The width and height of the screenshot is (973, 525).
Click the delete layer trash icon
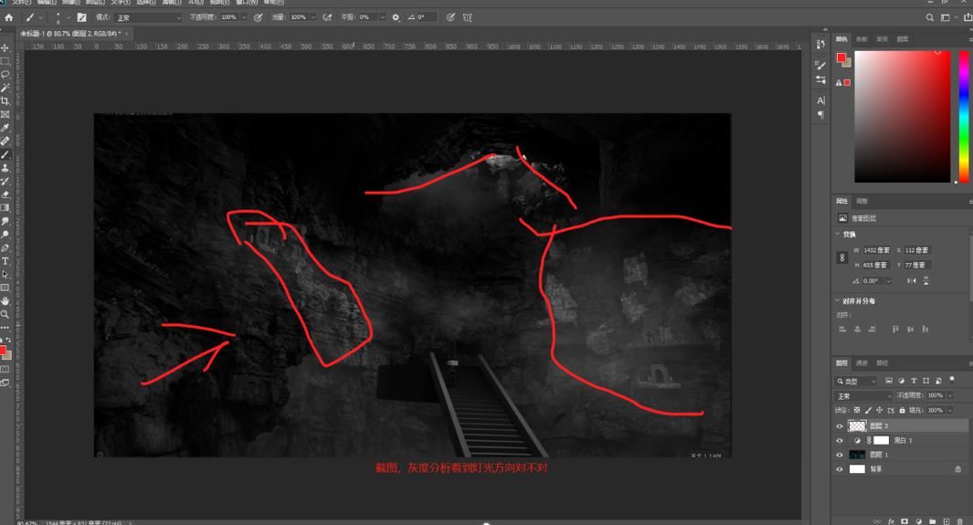[959, 521]
